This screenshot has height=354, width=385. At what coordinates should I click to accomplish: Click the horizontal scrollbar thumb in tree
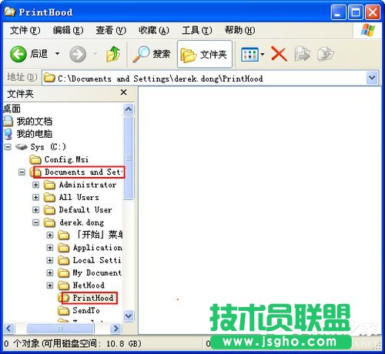[60, 329]
